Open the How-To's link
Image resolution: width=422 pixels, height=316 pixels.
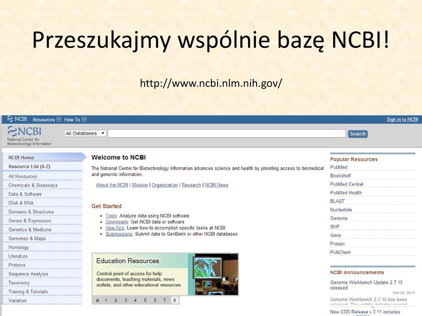pos(115,228)
